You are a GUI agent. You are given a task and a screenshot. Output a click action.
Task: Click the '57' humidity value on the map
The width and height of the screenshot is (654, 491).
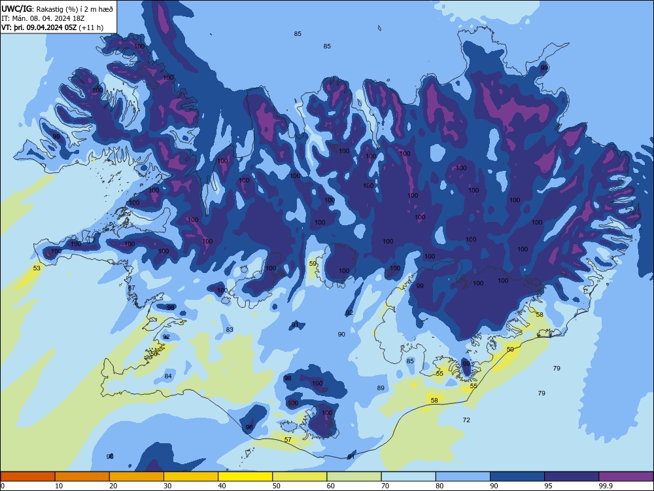[288, 440]
